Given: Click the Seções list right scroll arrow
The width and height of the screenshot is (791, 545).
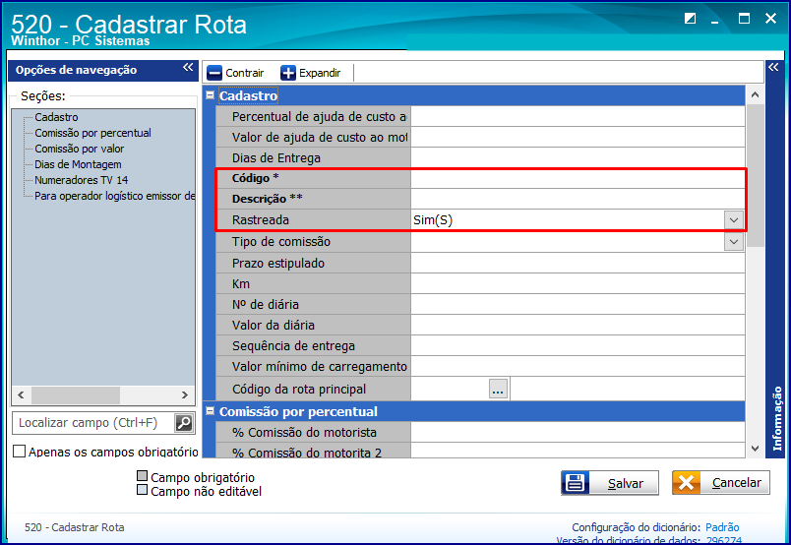Looking at the screenshot, I should (x=185, y=395).
